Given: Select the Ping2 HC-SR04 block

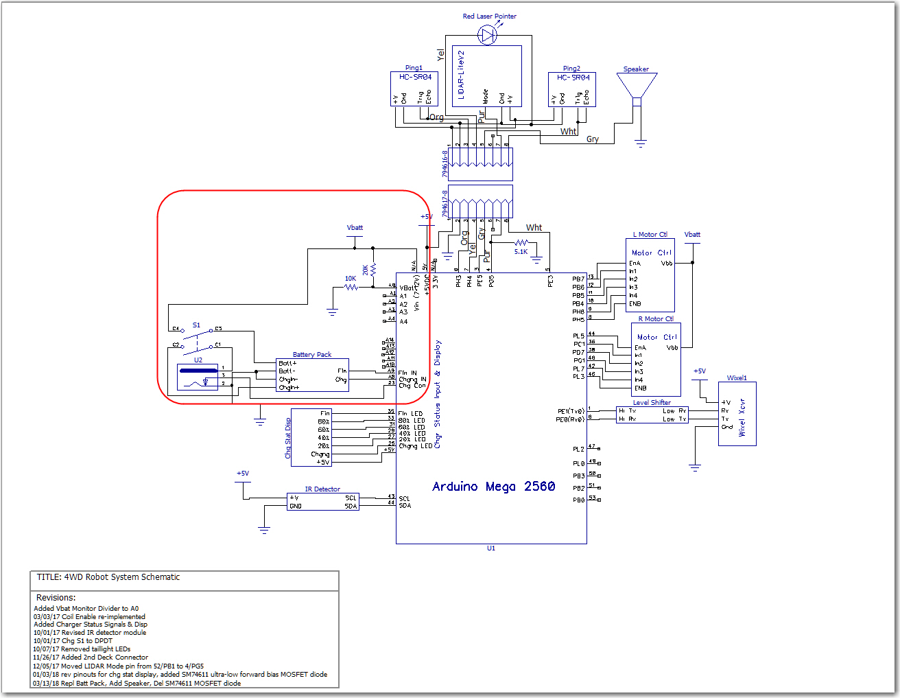Looking at the screenshot, I should click(572, 90).
